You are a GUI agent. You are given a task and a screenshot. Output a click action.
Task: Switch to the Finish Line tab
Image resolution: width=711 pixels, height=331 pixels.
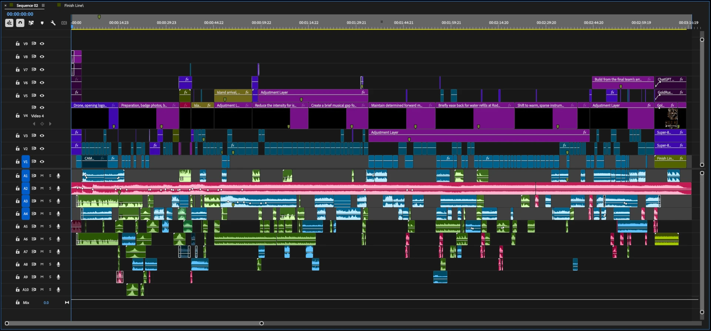(74, 6)
